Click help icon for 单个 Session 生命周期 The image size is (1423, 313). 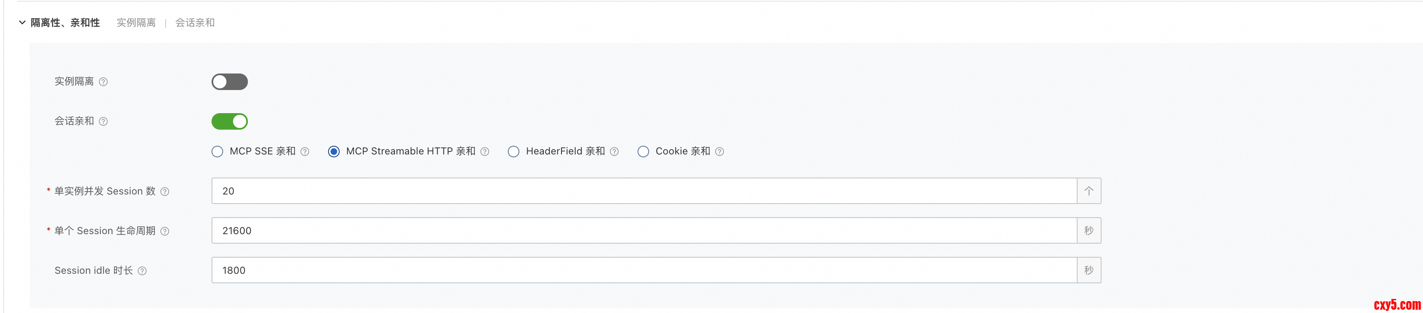pyautogui.click(x=164, y=231)
